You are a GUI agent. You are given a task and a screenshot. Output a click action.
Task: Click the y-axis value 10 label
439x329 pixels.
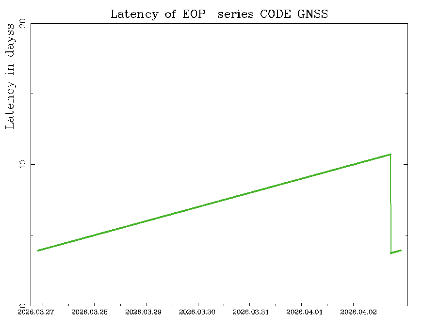(x=22, y=165)
